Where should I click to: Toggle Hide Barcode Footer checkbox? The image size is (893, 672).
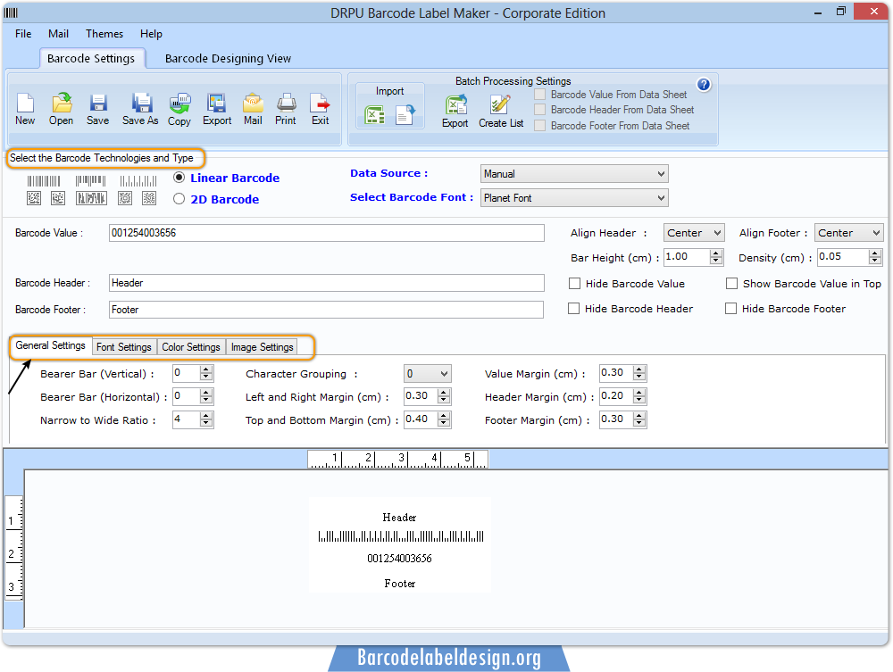pyautogui.click(x=730, y=309)
